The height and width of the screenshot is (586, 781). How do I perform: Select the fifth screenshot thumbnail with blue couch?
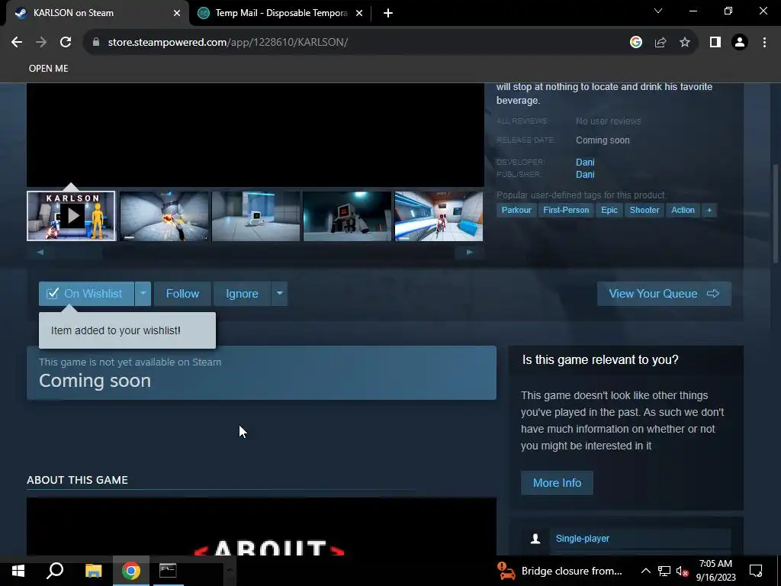(439, 216)
